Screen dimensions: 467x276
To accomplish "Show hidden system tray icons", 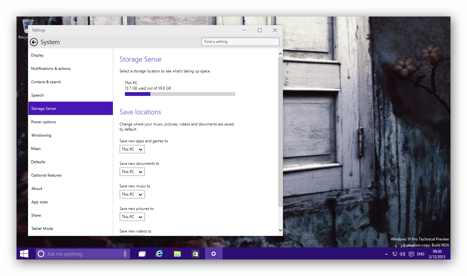I will point(386,254).
